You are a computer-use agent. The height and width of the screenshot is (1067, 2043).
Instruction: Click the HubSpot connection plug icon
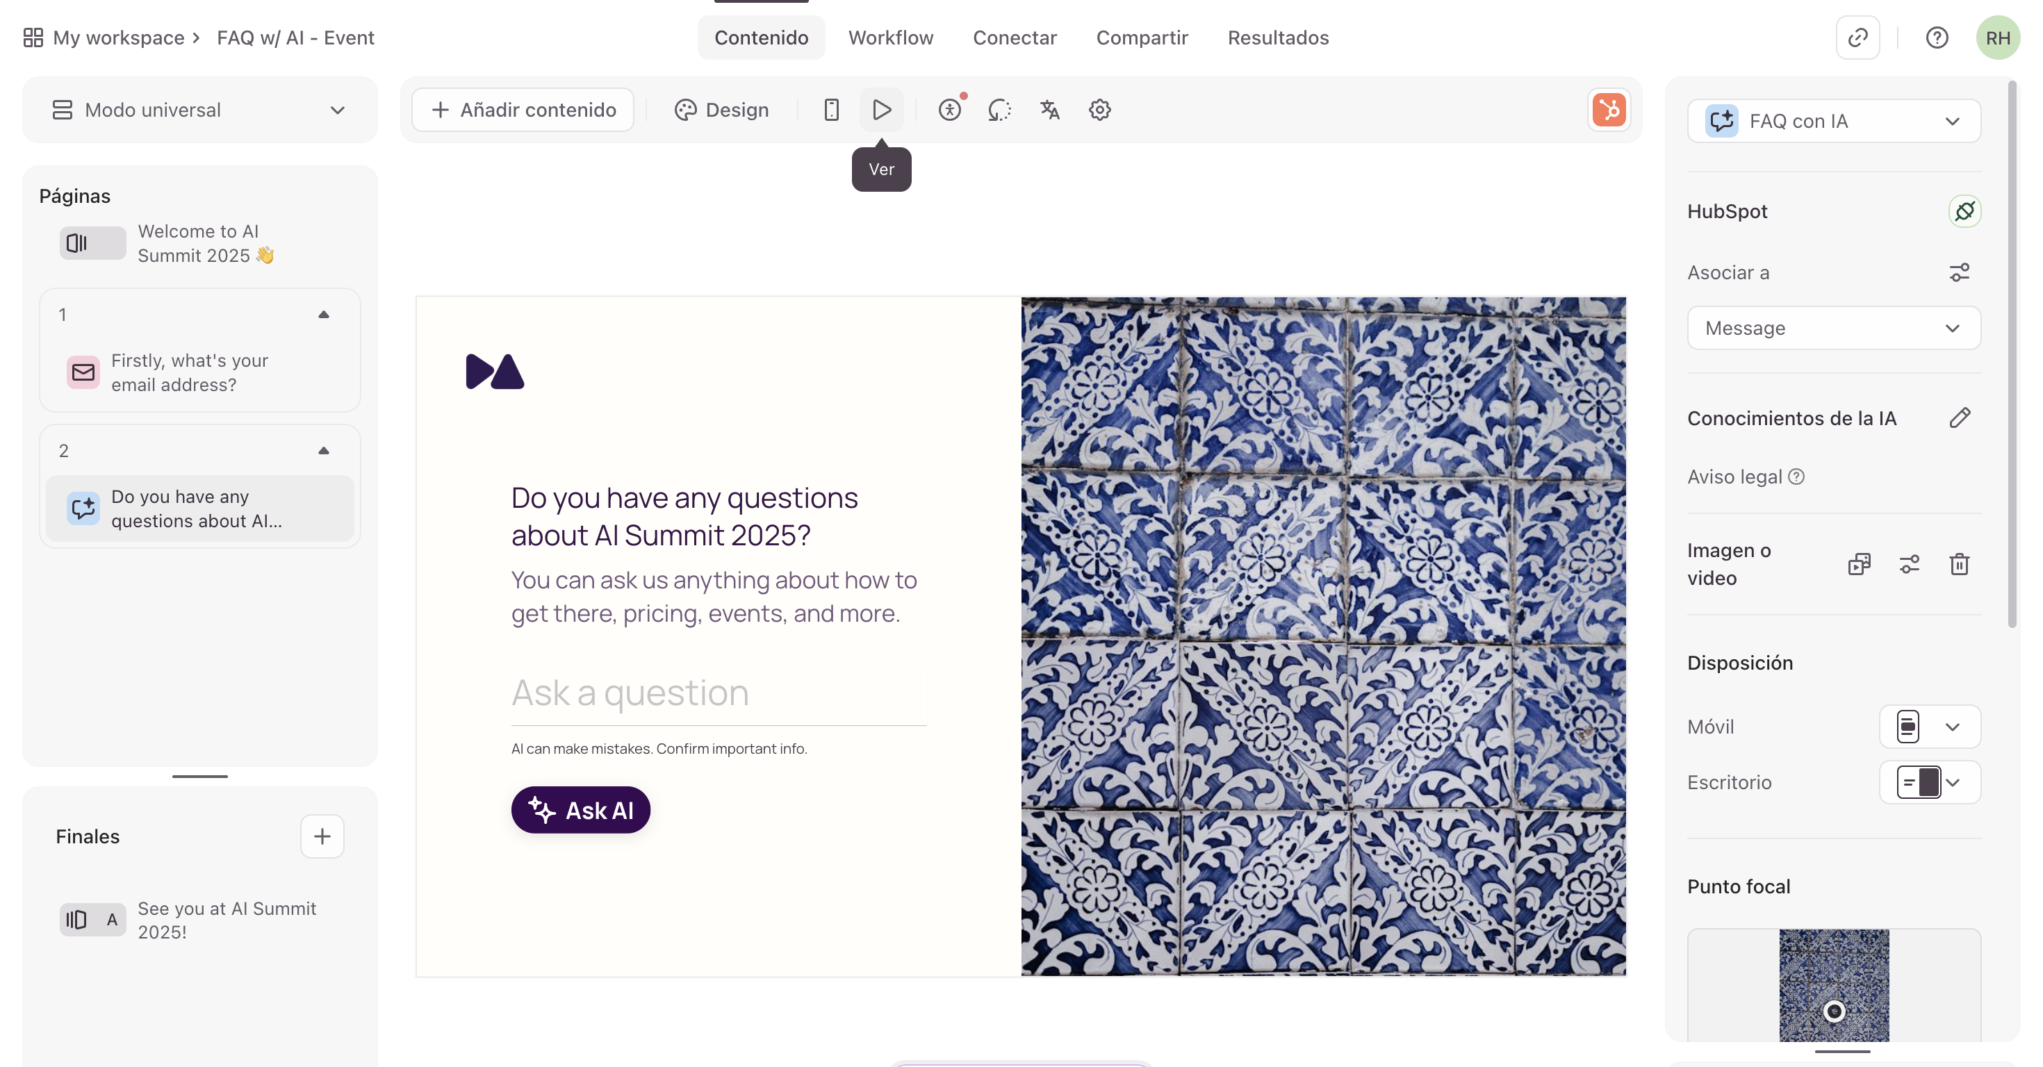1964,211
